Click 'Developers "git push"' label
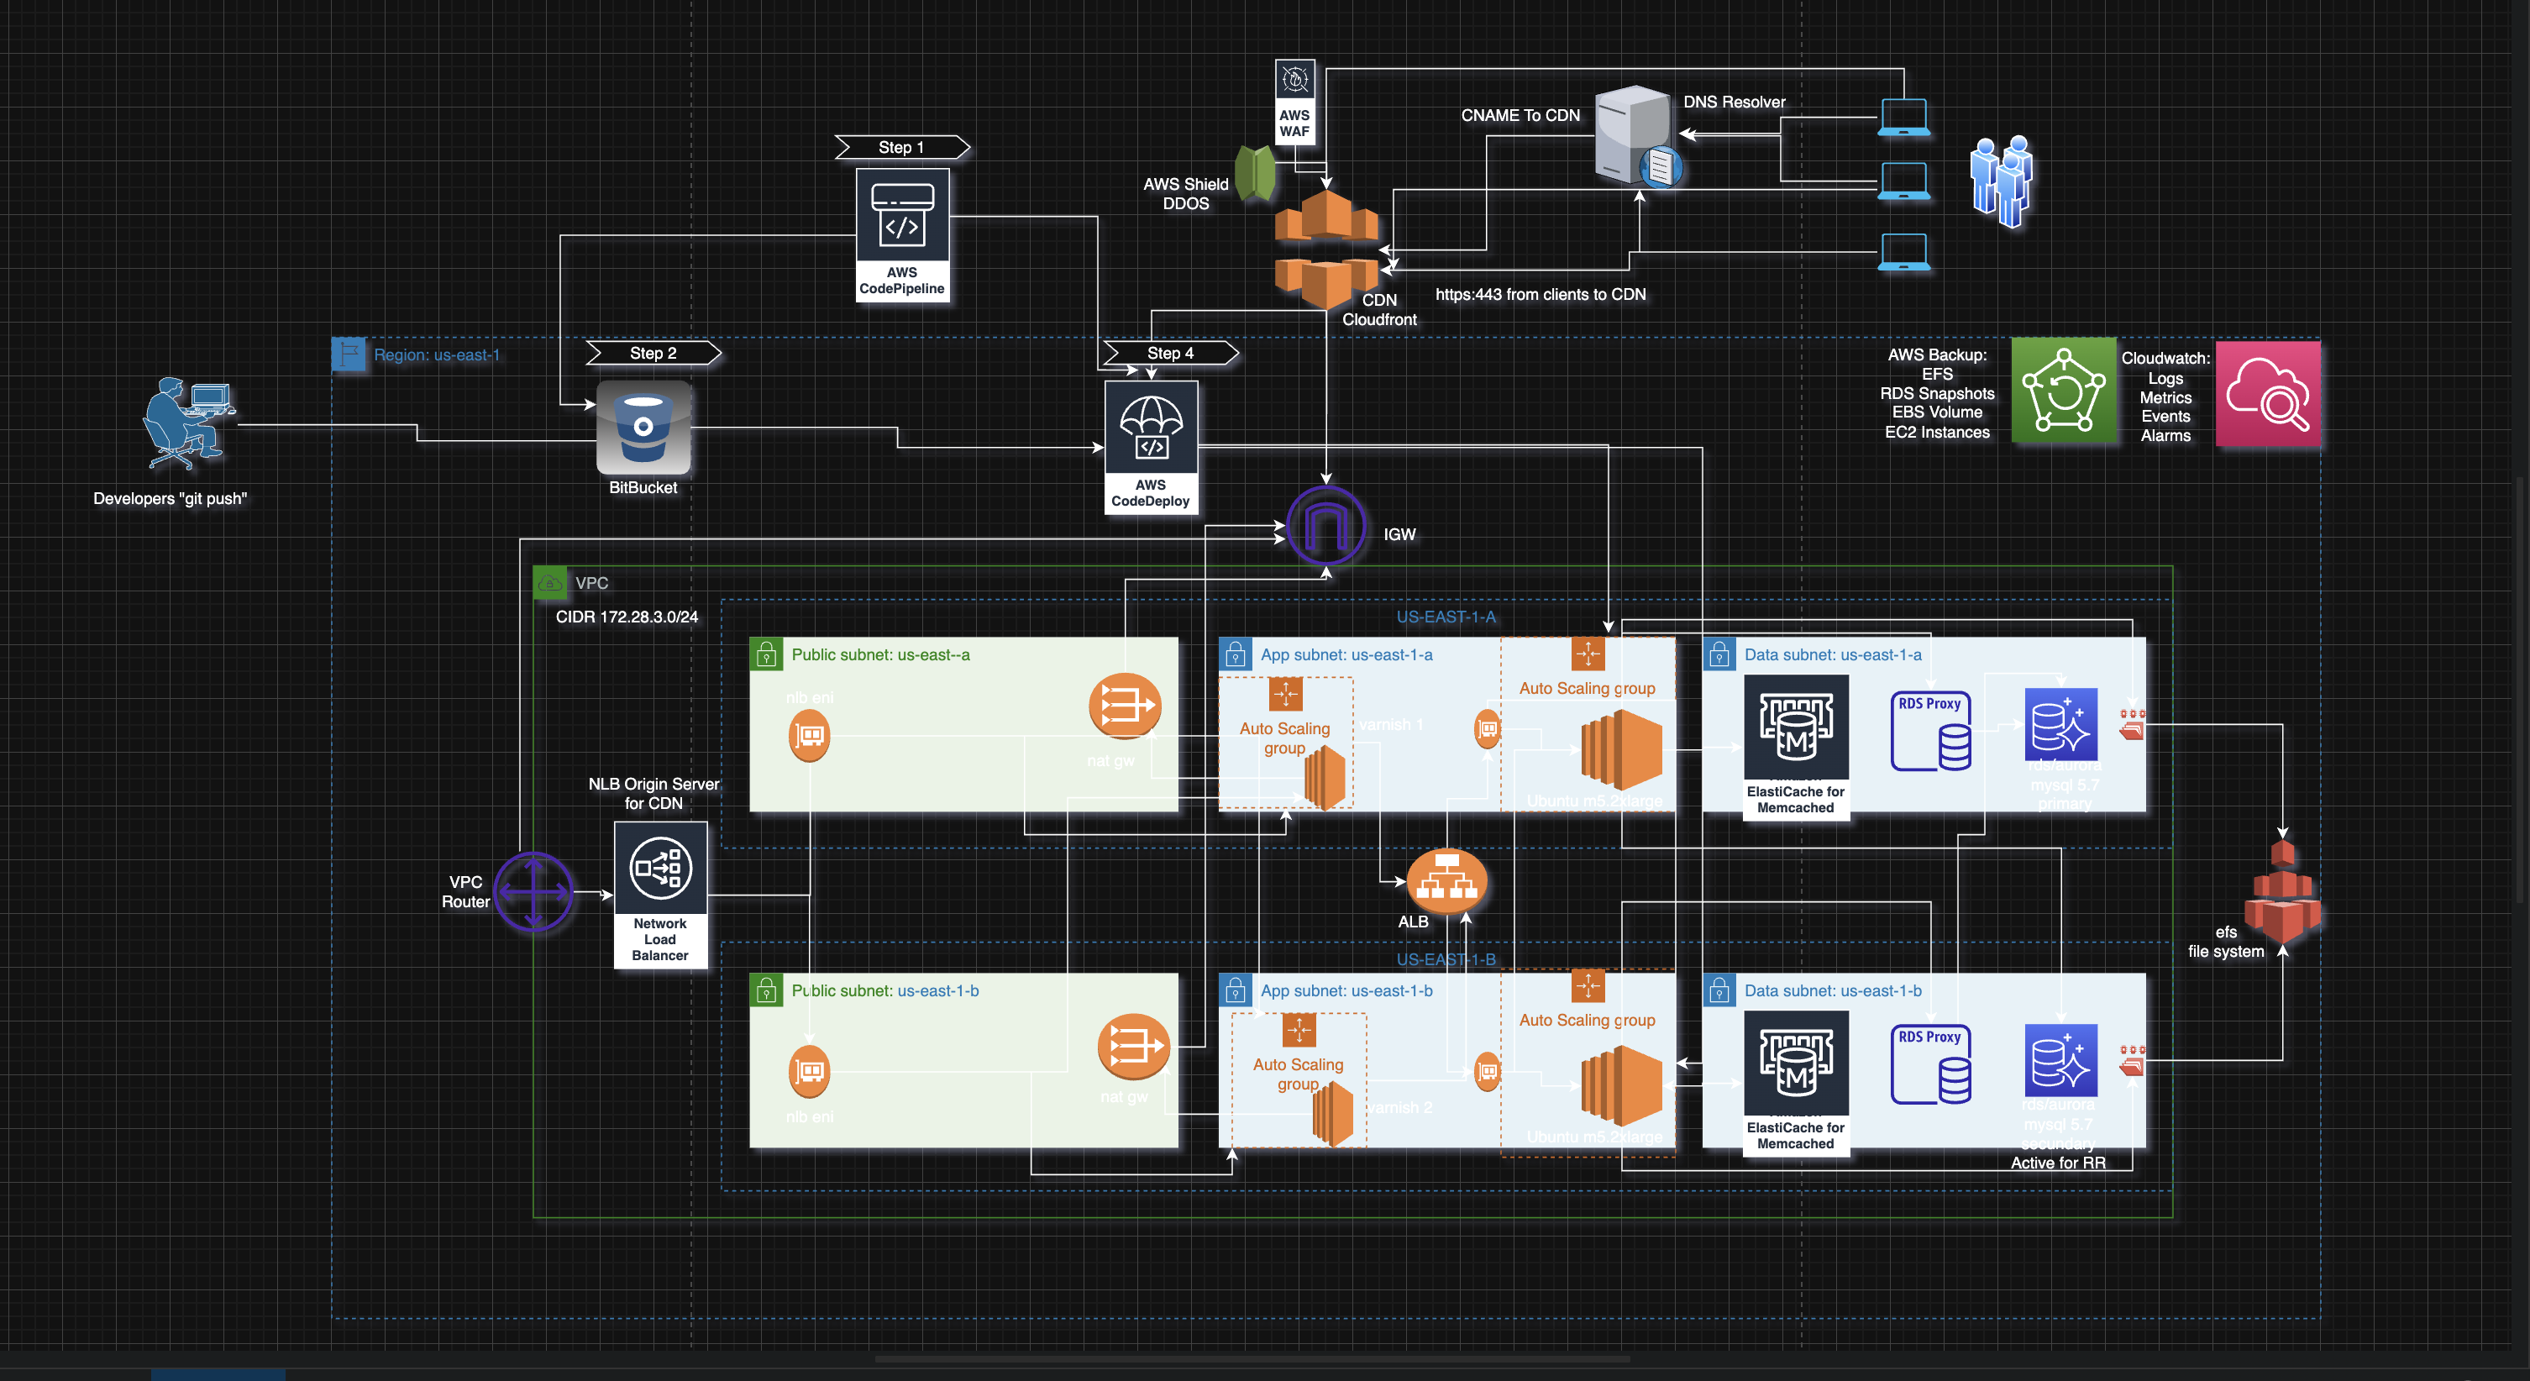Viewport: 2530px width, 1381px height. tap(170, 498)
